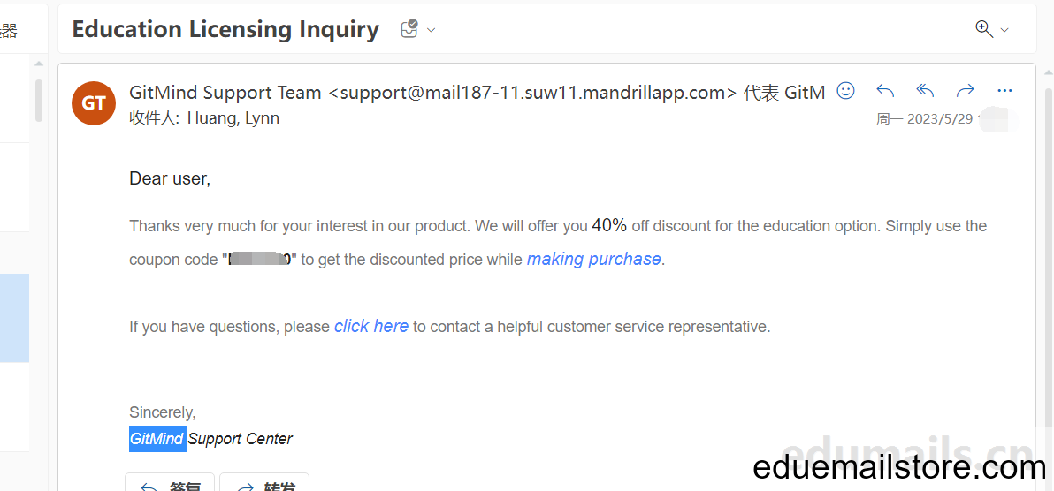Click the sender name GitMind Support Team
Screen dimensions: 1054x491
(225, 93)
